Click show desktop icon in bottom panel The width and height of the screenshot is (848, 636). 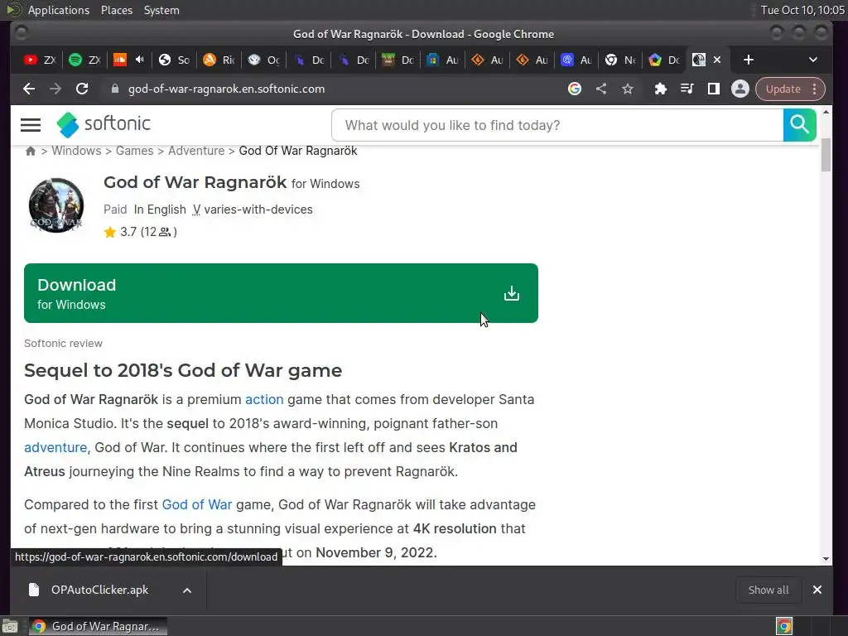tap(10, 626)
